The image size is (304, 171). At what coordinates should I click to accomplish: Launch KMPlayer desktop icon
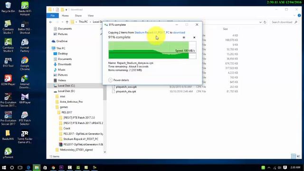click(x=25, y=98)
